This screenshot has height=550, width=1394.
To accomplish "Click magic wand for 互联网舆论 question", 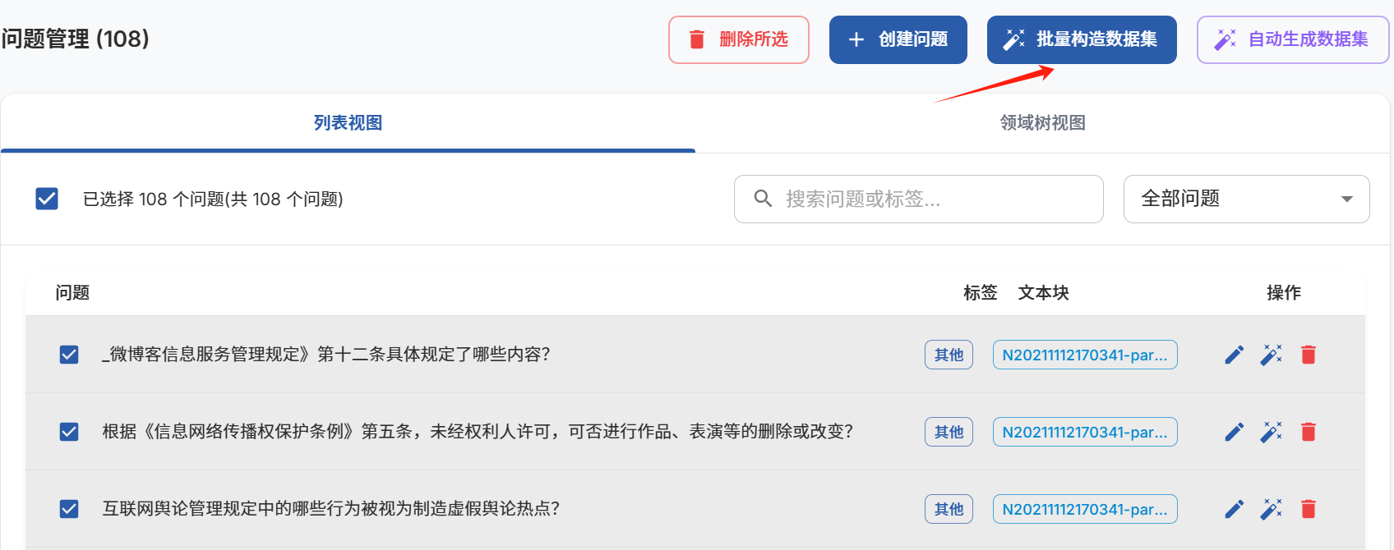I will click(x=1271, y=509).
